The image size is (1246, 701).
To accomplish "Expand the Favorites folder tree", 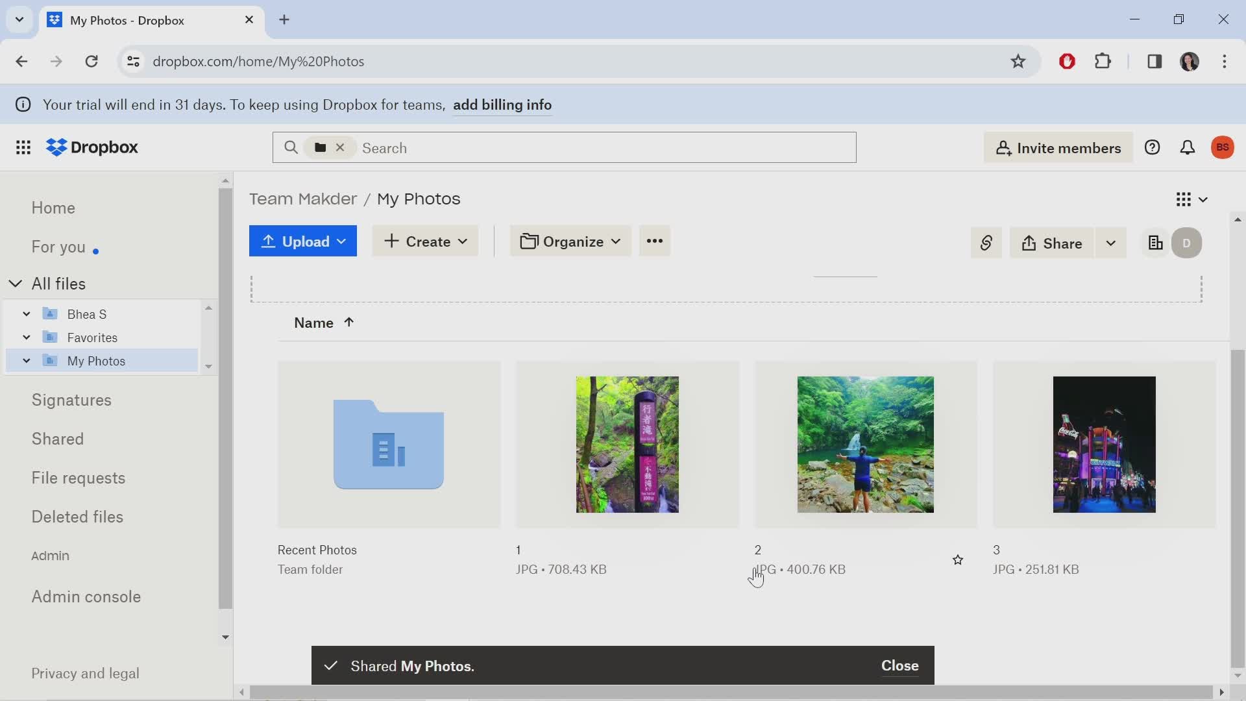I will tap(27, 338).
